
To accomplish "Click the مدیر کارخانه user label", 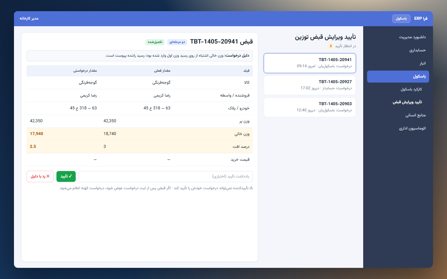I will 29,18.
